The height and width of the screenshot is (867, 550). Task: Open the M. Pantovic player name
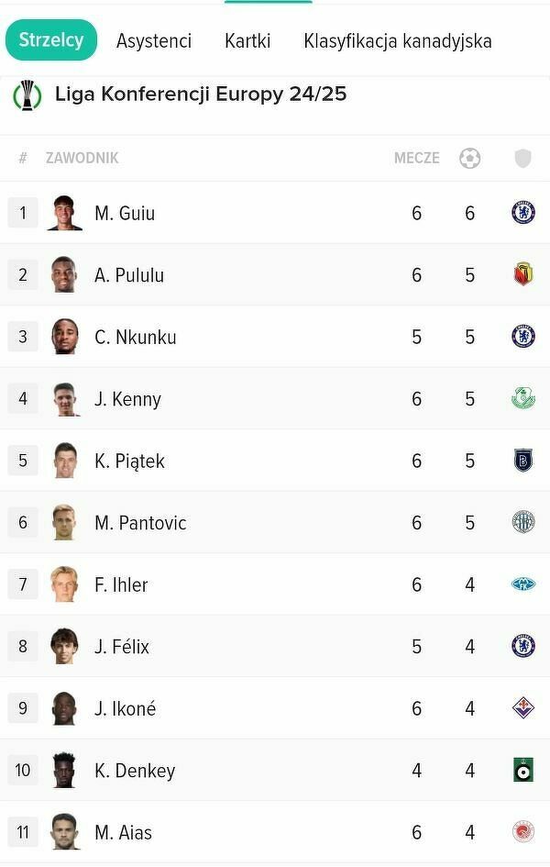pyautogui.click(x=140, y=523)
